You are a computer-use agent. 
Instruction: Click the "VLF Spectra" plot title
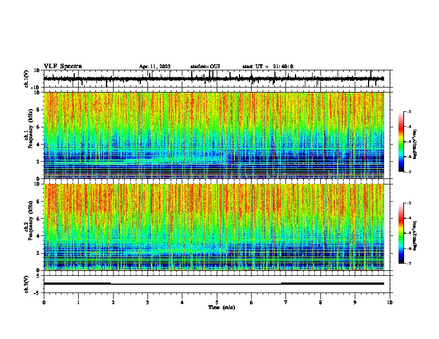pos(63,66)
